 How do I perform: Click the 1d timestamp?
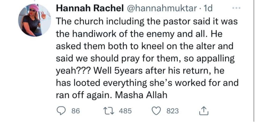(x=208, y=9)
